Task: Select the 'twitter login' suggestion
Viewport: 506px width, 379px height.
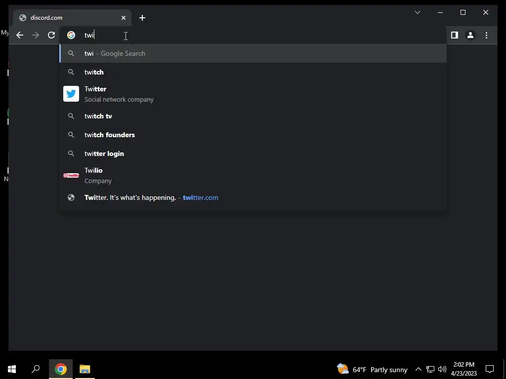Action: (x=253, y=153)
